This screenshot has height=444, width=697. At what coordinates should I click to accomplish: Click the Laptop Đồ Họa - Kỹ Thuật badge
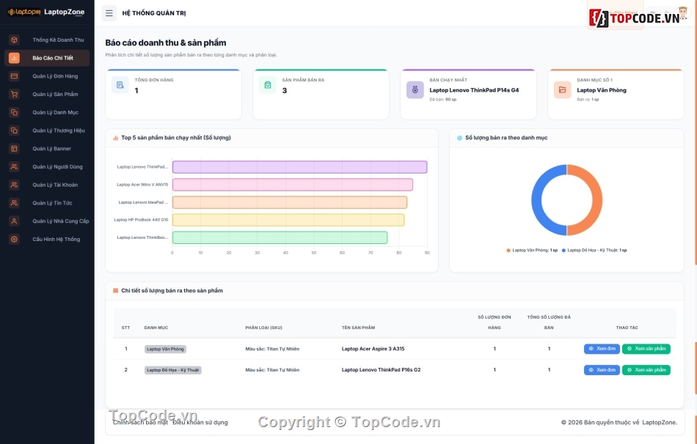173,370
